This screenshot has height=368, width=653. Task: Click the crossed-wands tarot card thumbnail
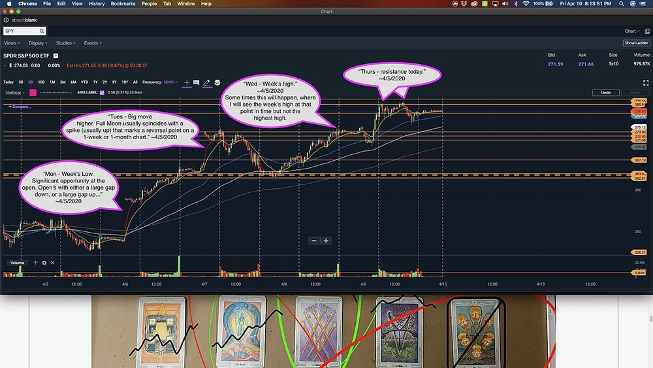[319, 332]
